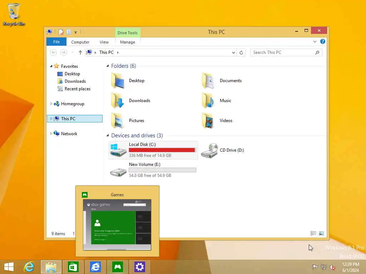The width and height of the screenshot is (366, 274).
Task: Open the Help question mark icon
Action: (323, 41)
